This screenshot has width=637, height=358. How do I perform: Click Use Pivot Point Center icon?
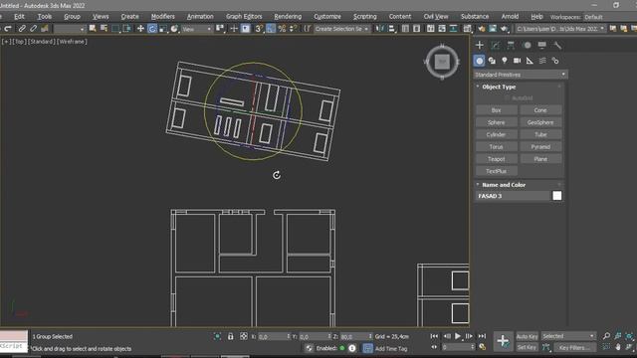click(220, 29)
